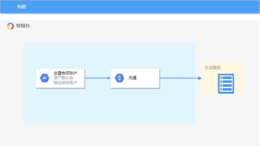This screenshot has height=146, width=260.
Task: Click the hexagon logo beside 收银台
Action: [x=10, y=26]
